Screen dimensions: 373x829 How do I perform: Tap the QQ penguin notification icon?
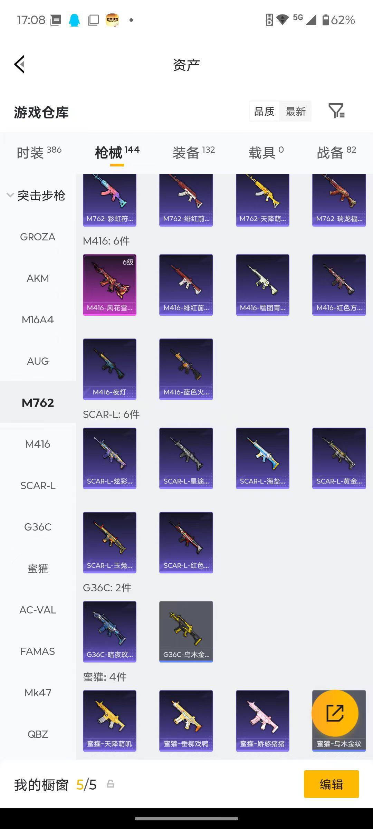click(74, 20)
